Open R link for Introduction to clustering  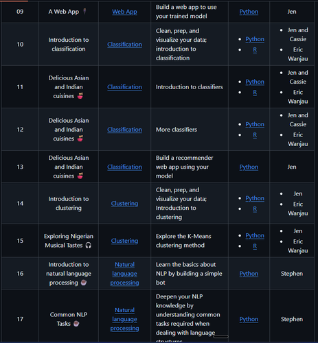tap(255, 209)
